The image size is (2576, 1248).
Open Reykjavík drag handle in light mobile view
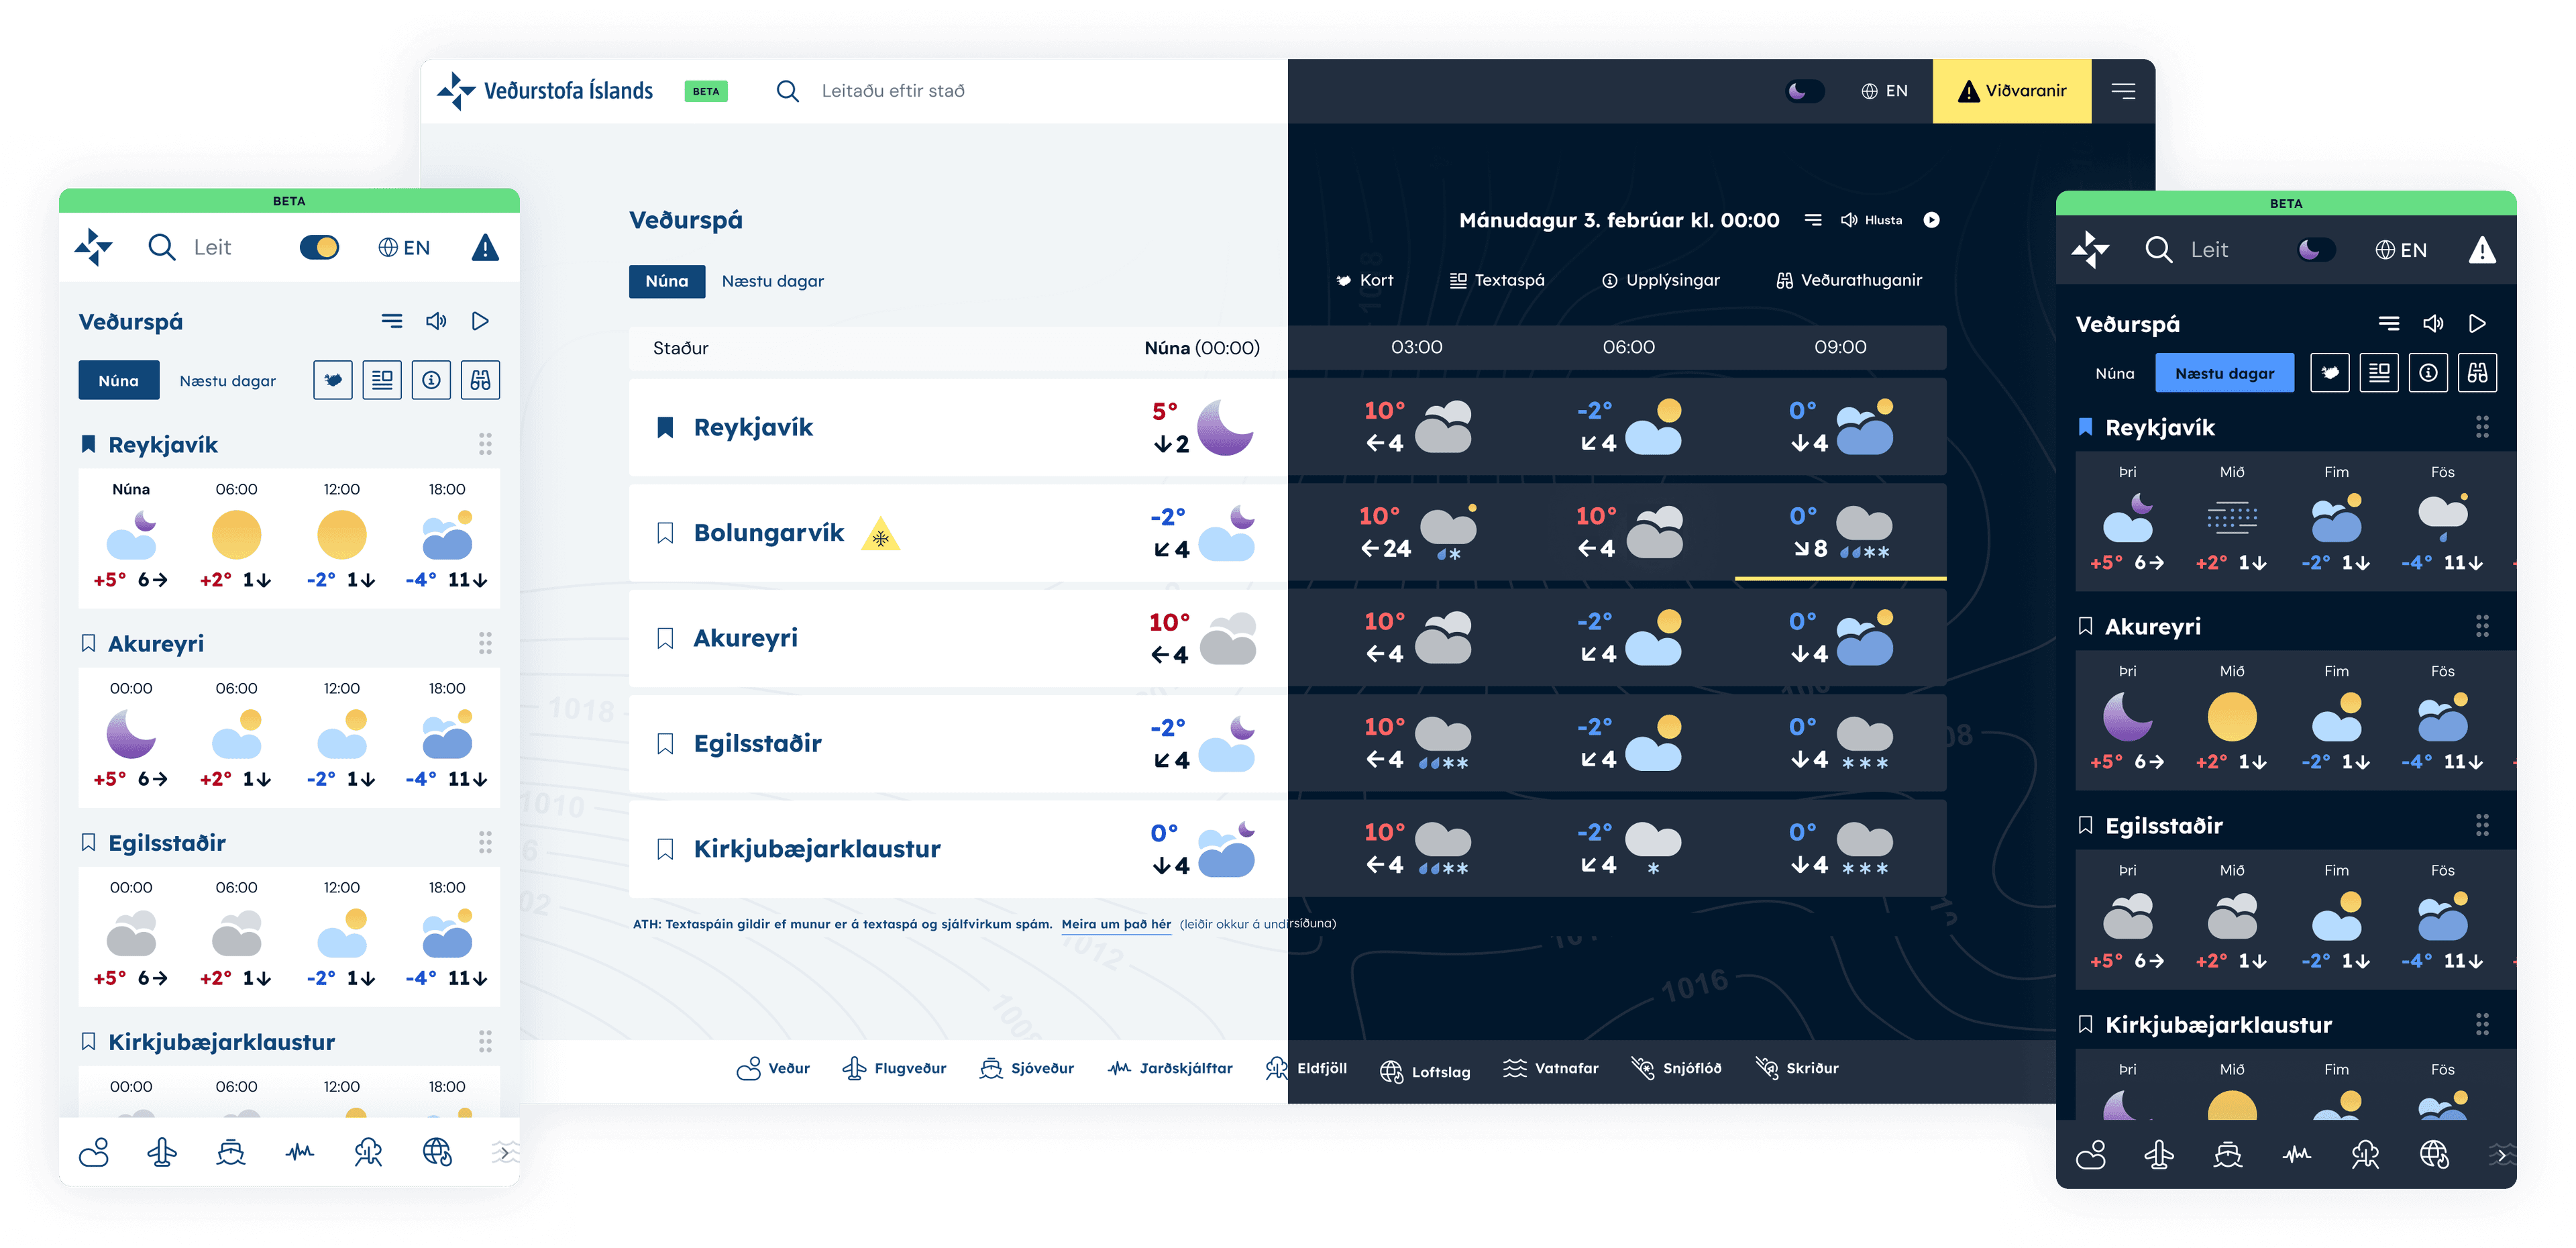click(x=485, y=444)
